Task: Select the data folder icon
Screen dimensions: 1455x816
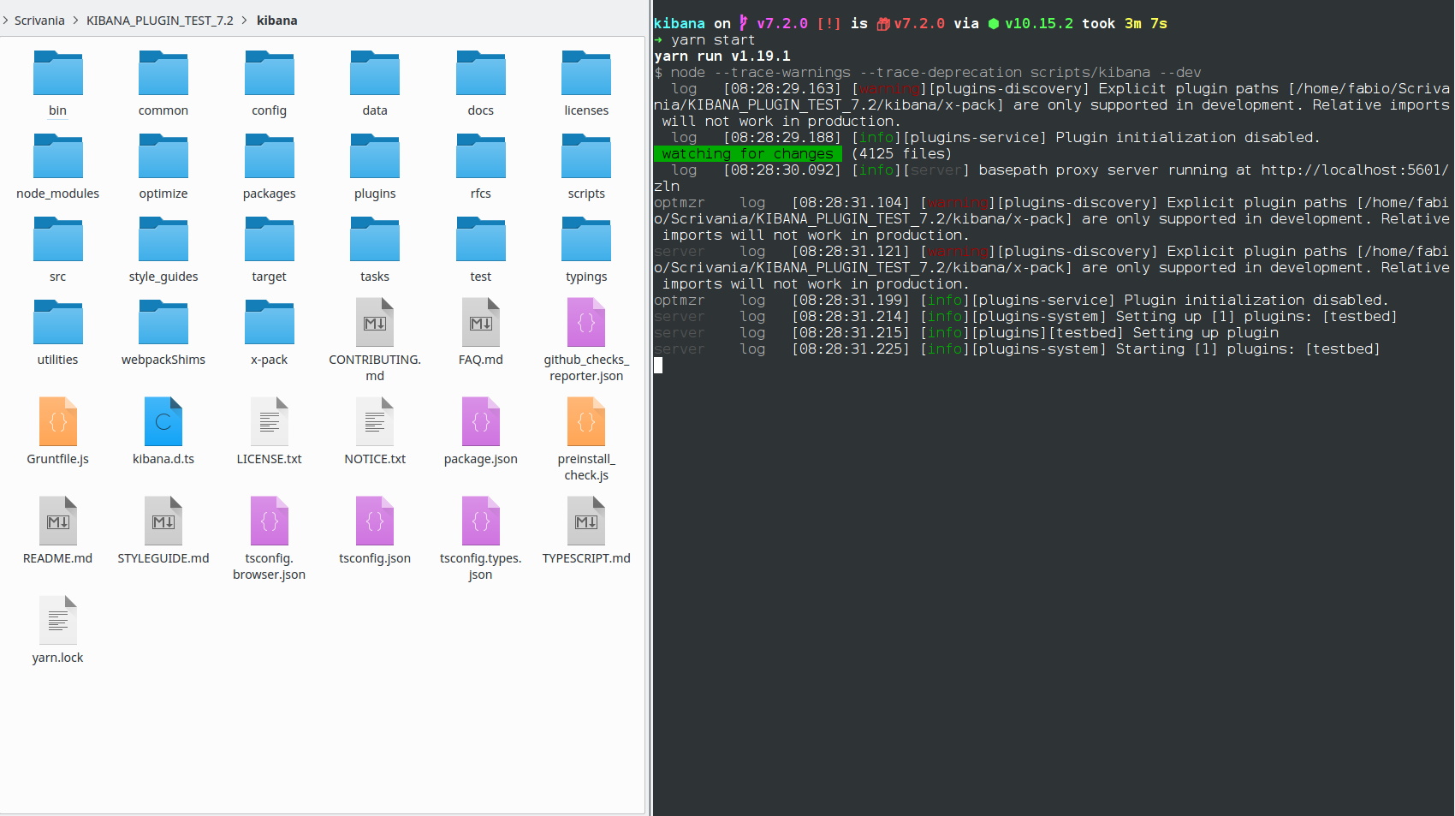Action: click(x=375, y=73)
